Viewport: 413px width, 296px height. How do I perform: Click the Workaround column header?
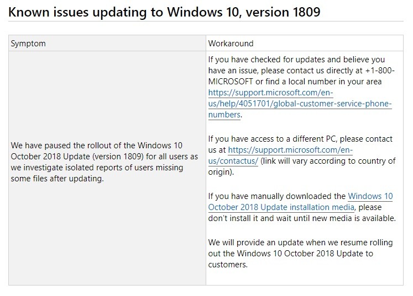click(x=231, y=43)
